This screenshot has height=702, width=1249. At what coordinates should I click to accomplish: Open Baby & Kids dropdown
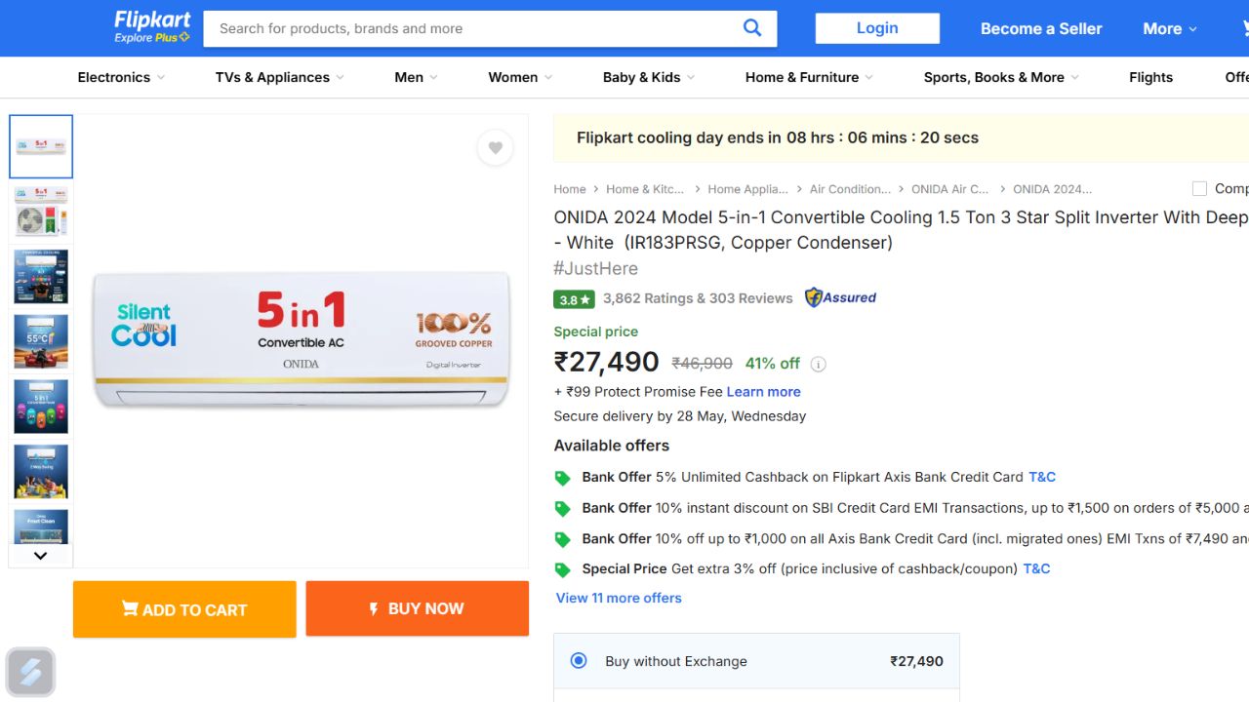click(649, 77)
